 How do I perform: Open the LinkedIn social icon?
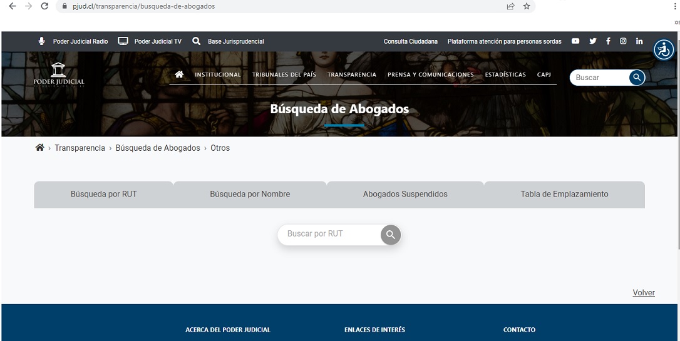coord(639,41)
